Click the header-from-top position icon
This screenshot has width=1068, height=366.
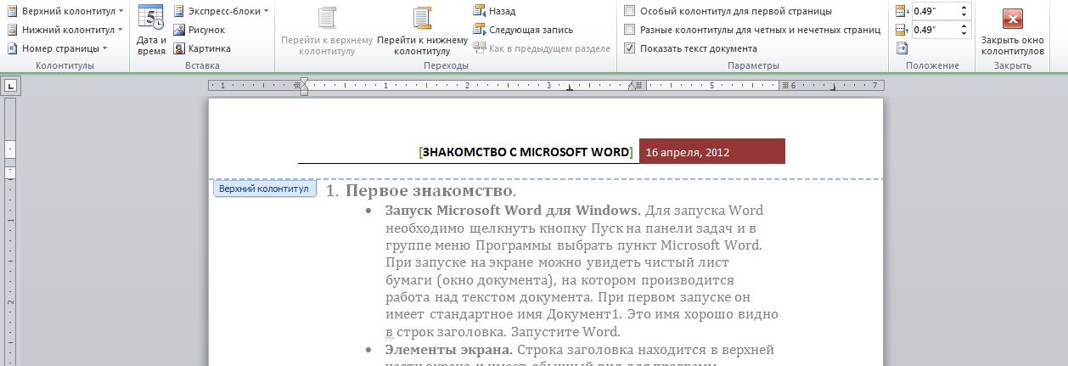coord(902,11)
